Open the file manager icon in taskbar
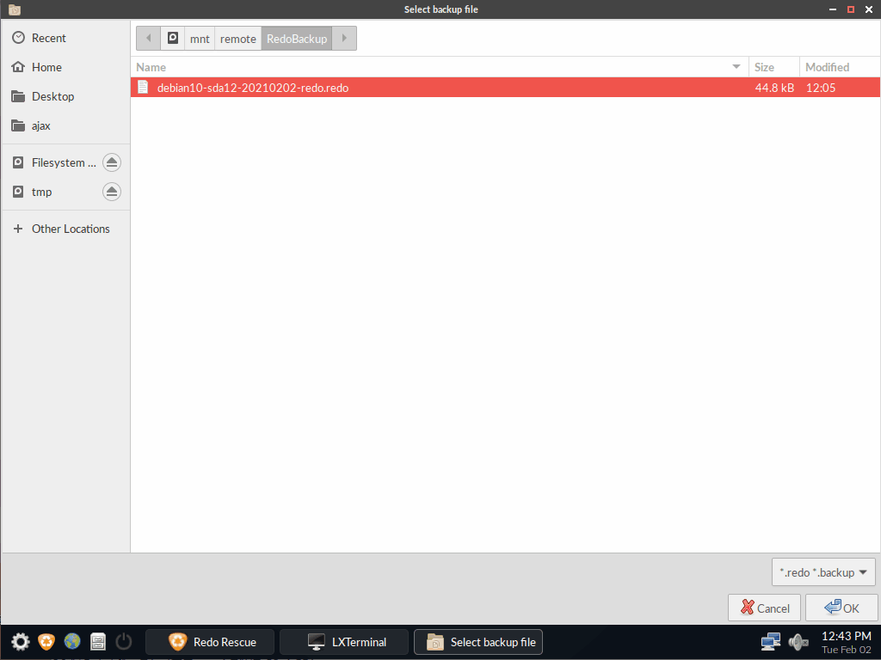This screenshot has width=881, height=660. (x=98, y=641)
